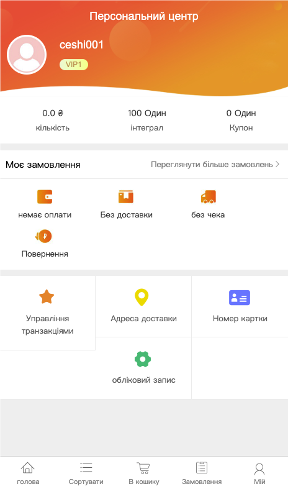
Task: Select the delivery truck без чека icon
Action: click(208, 197)
